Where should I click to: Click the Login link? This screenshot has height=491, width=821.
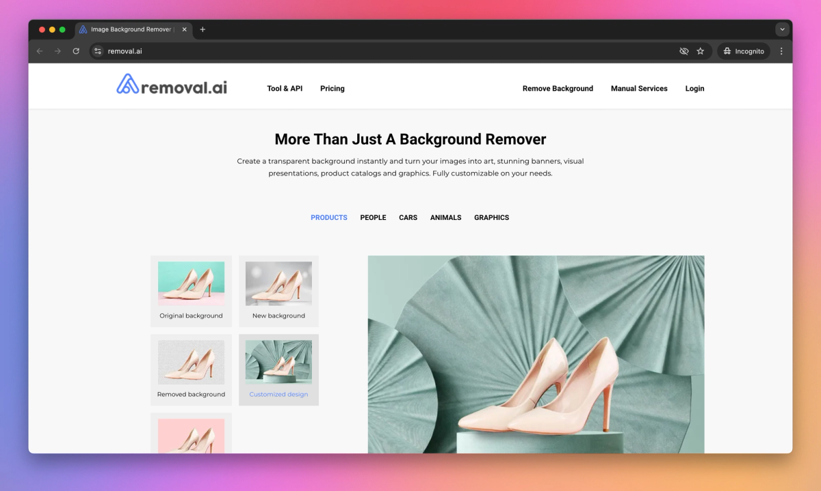coord(694,88)
